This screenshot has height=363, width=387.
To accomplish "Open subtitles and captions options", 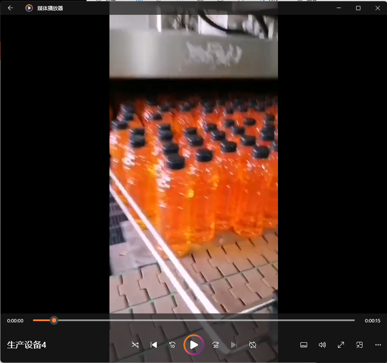I will pos(304,345).
